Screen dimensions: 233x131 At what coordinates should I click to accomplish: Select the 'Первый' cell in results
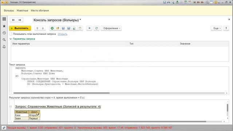(x=34, y=119)
